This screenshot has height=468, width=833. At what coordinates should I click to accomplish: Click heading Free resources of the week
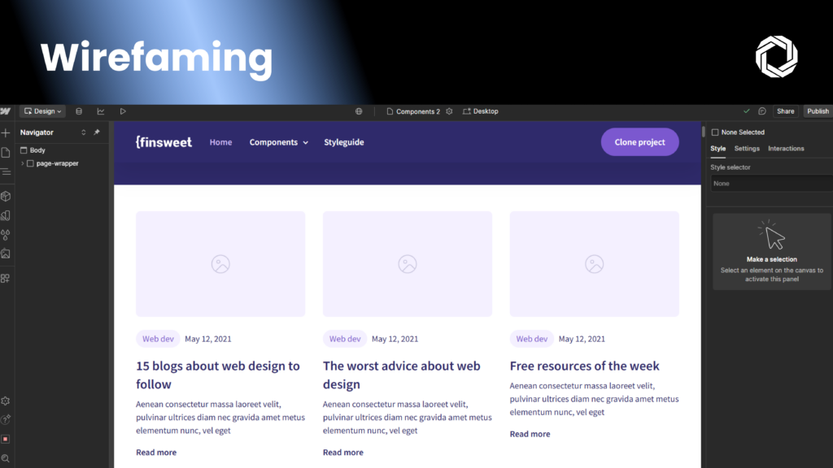point(584,366)
